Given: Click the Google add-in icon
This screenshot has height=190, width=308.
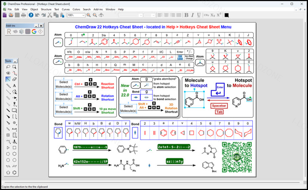Looking at the screenshot, I should (x=34, y=31).
